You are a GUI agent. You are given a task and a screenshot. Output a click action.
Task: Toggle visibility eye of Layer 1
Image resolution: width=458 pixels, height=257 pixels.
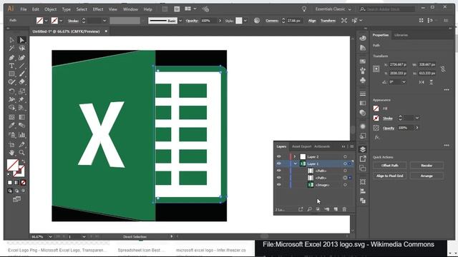(278, 163)
